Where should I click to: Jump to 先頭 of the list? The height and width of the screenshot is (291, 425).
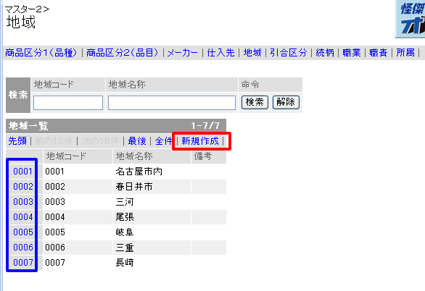coord(17,141)
